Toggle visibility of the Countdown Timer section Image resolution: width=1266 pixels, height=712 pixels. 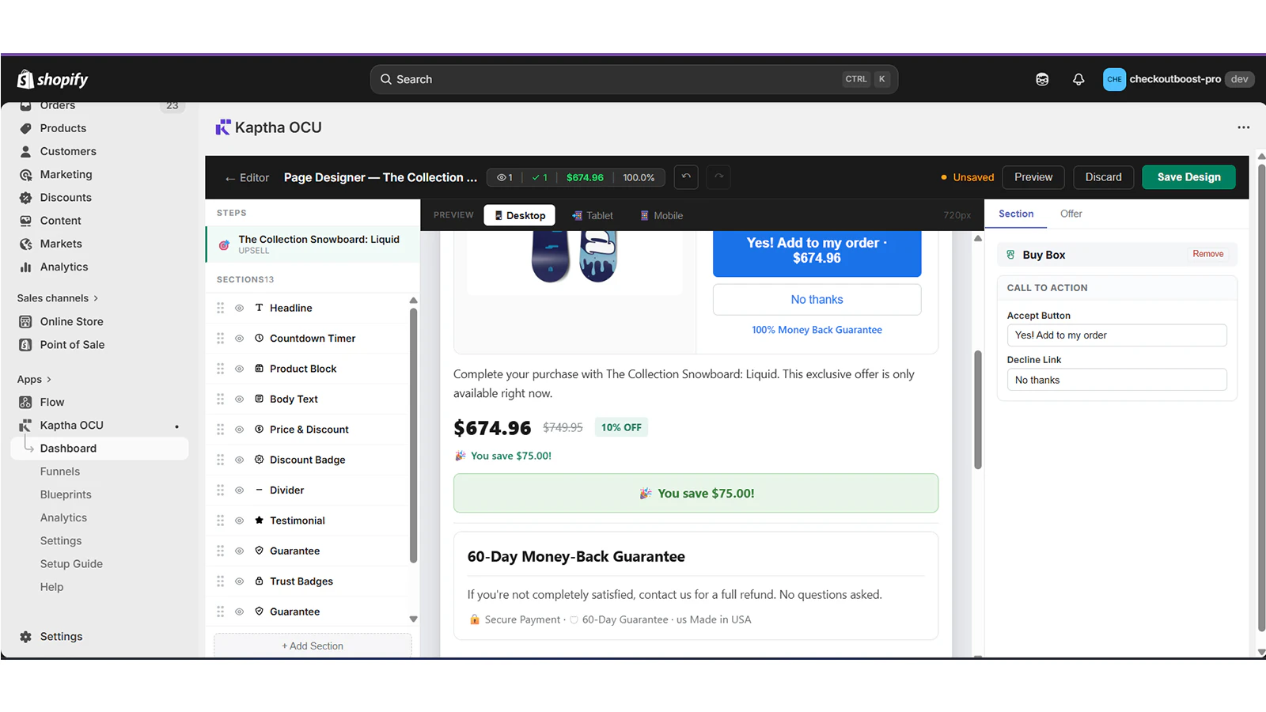point(239,339)
